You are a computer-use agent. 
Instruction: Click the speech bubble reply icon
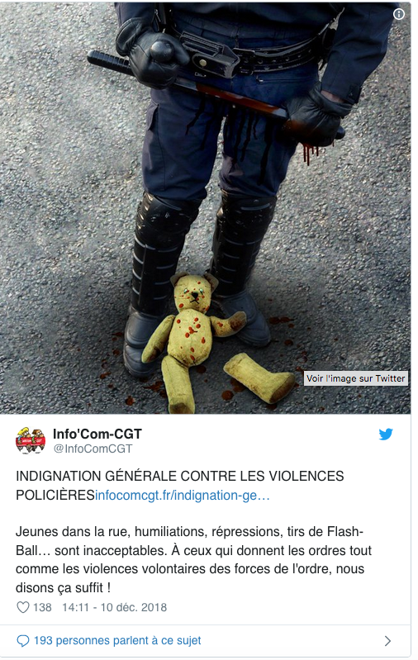(x=23, y=641)
